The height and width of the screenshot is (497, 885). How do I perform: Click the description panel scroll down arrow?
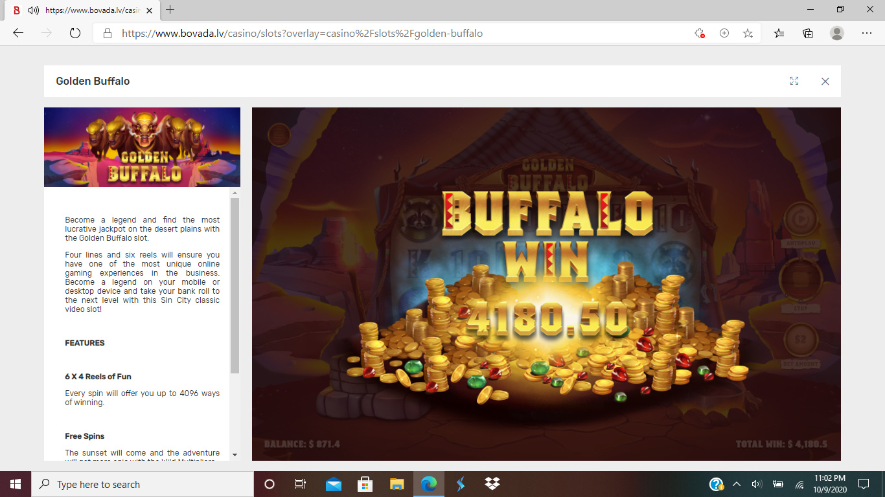tap(235, 455)
